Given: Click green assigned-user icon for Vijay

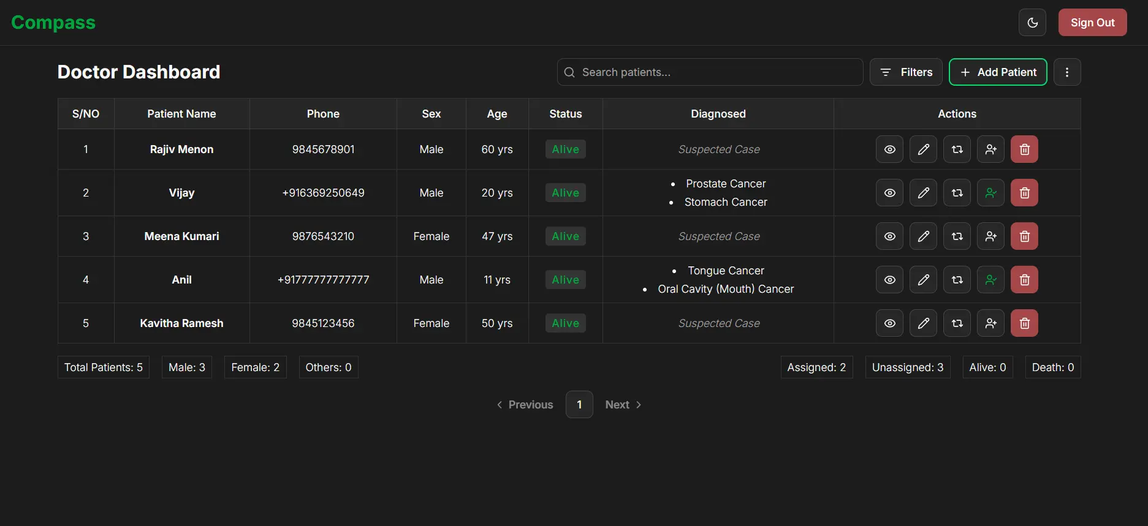Looking at the screenshot, I should 990,193.
